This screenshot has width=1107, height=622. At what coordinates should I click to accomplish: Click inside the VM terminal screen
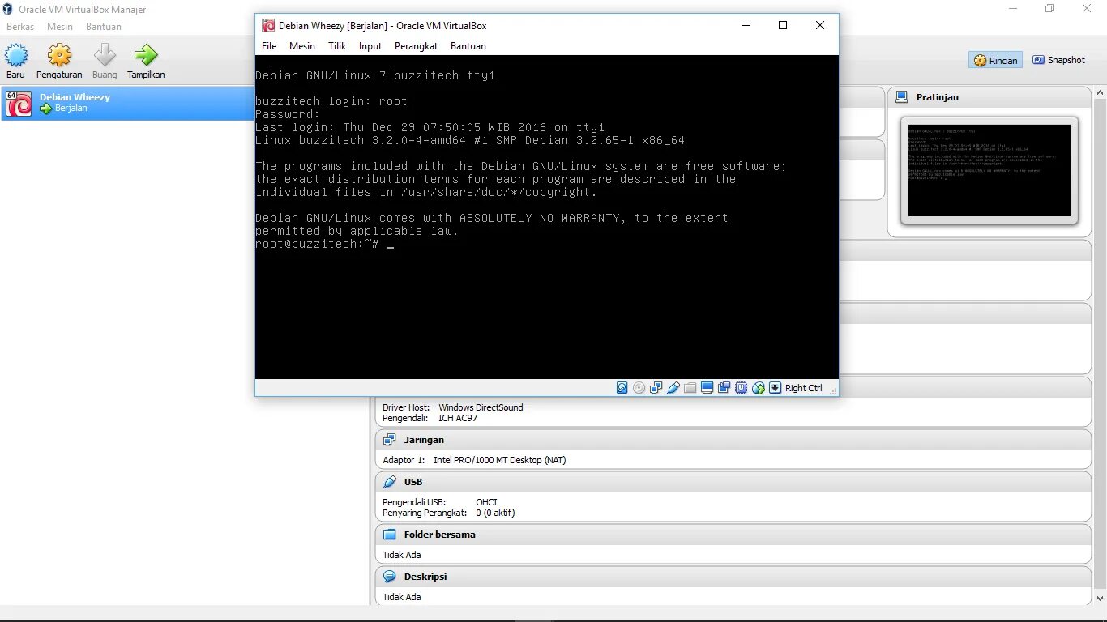pos(547,217)
